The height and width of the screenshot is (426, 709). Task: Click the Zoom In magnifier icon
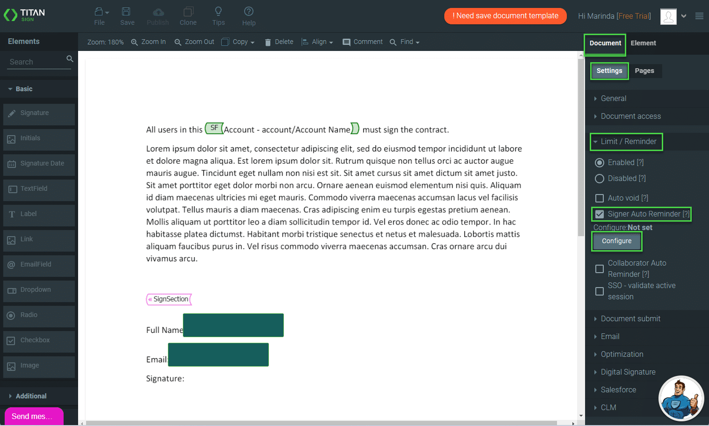pyautogui.click(x=135, y=42)
